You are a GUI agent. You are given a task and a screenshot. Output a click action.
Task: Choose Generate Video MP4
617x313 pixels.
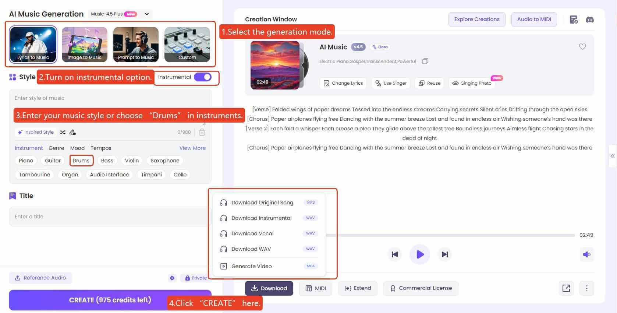coord(269,266)
